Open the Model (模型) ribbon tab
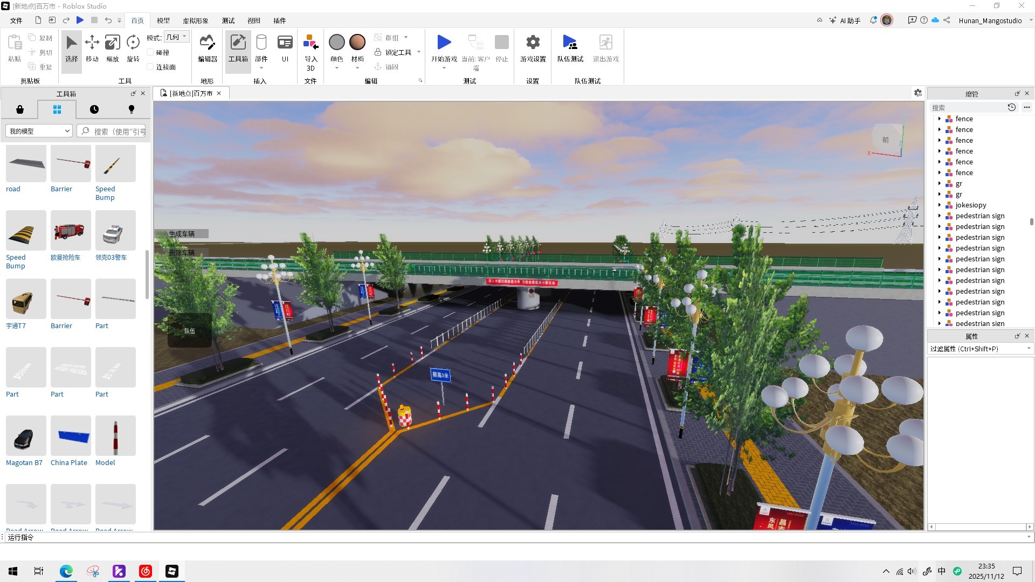The width and height of the screenshot is (1035, 582). coord(163,20)
